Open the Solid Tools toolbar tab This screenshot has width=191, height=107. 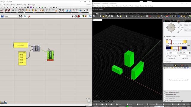[178, 14]
